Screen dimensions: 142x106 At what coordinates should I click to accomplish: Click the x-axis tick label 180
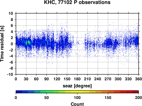pos(77,79)
